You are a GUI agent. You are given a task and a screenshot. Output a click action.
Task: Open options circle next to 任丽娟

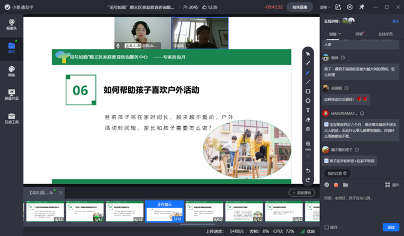tap(347, 88)
